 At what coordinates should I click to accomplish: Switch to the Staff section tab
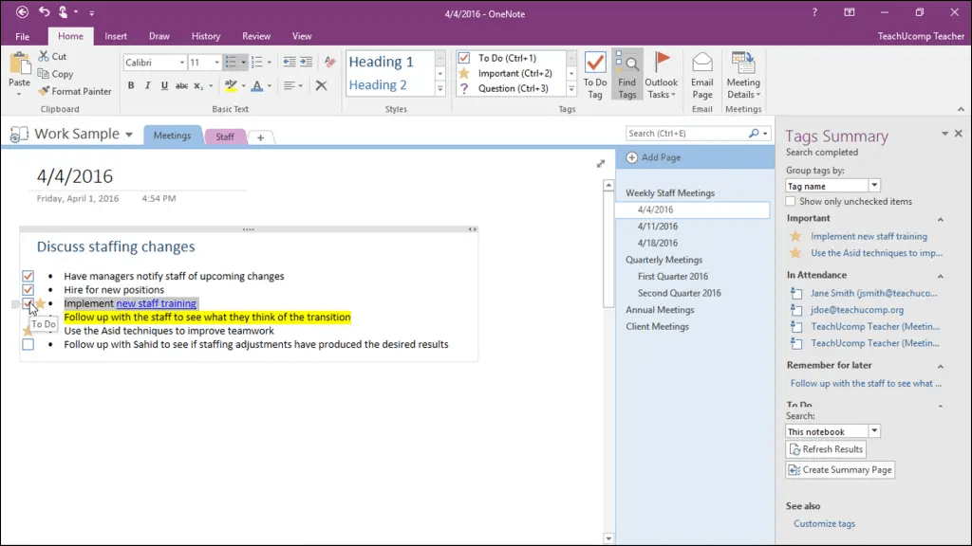225,136
